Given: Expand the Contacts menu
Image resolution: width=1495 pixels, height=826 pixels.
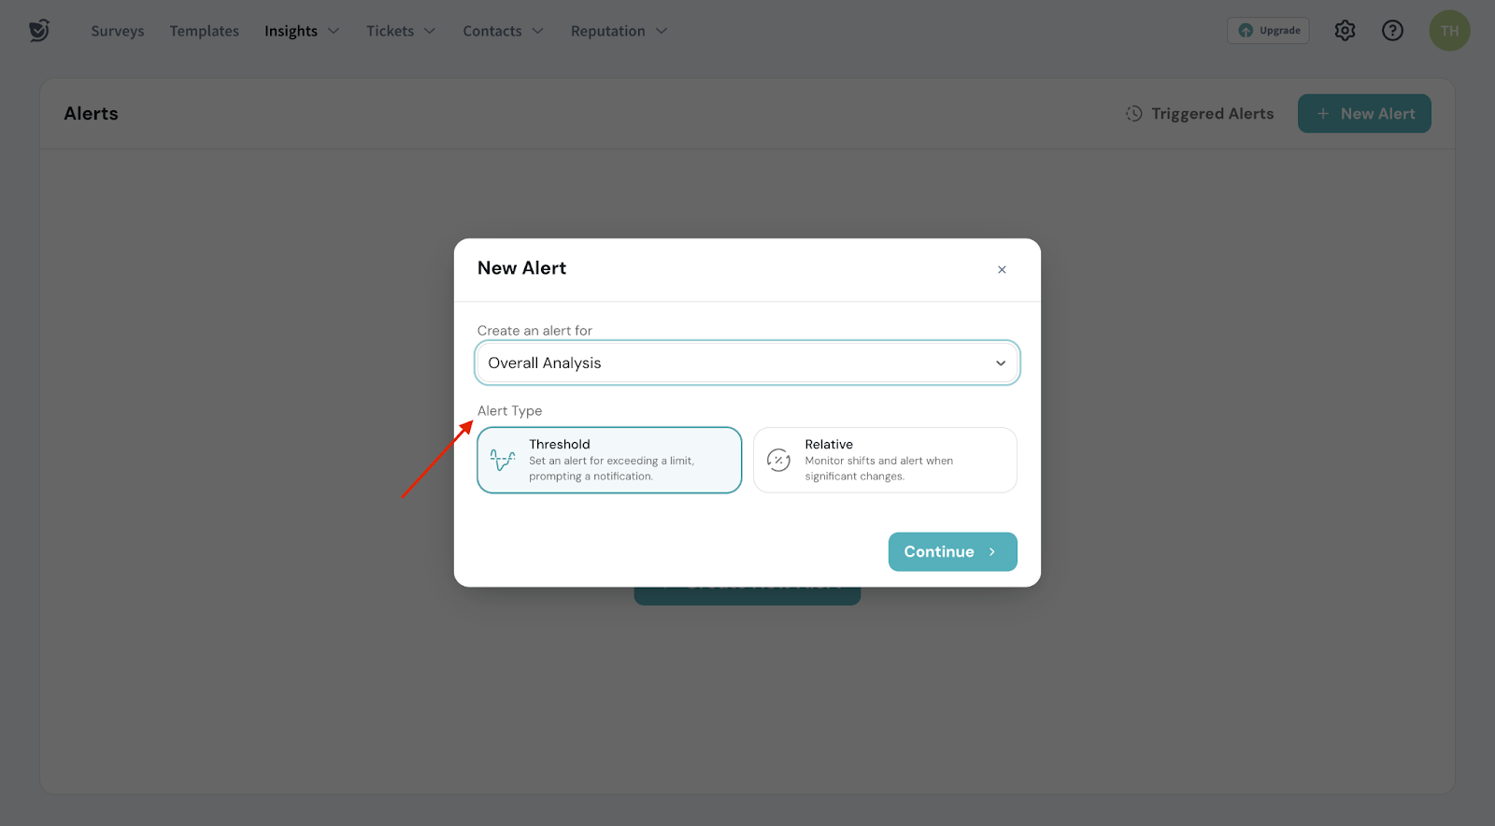Looking at the screenshot, I should pos(503,31).
